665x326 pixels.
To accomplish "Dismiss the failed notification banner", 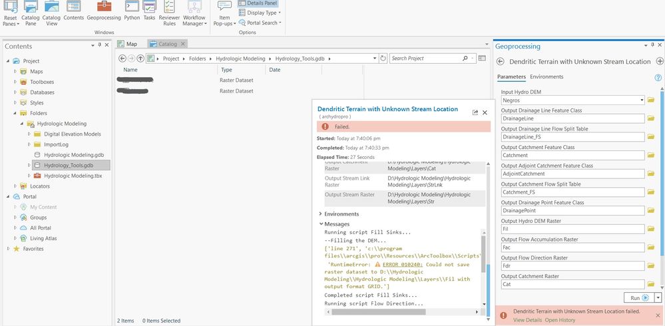I will (x=658, y=315).
